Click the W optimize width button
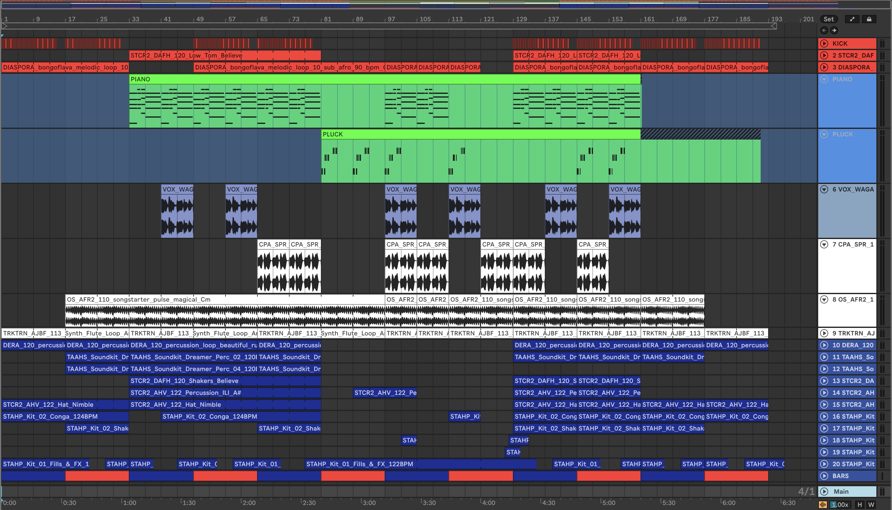Screen dimensions: 892x510 pos(871,505)
